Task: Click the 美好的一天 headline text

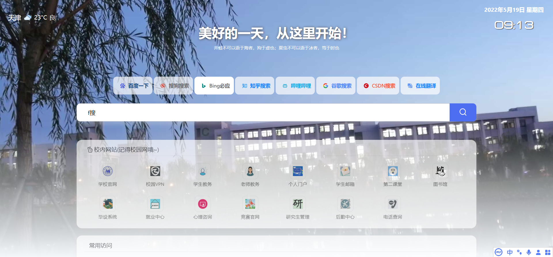Action: pyautogui.click(x=272, y=33)
